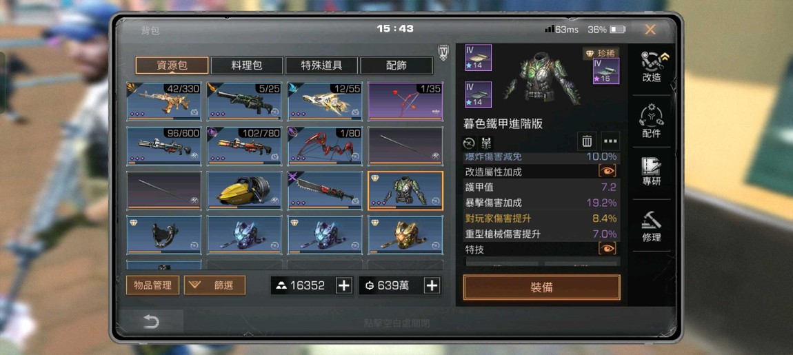Click the 物品管理 button
The image size is (793, 355).
tap(152, 285)
